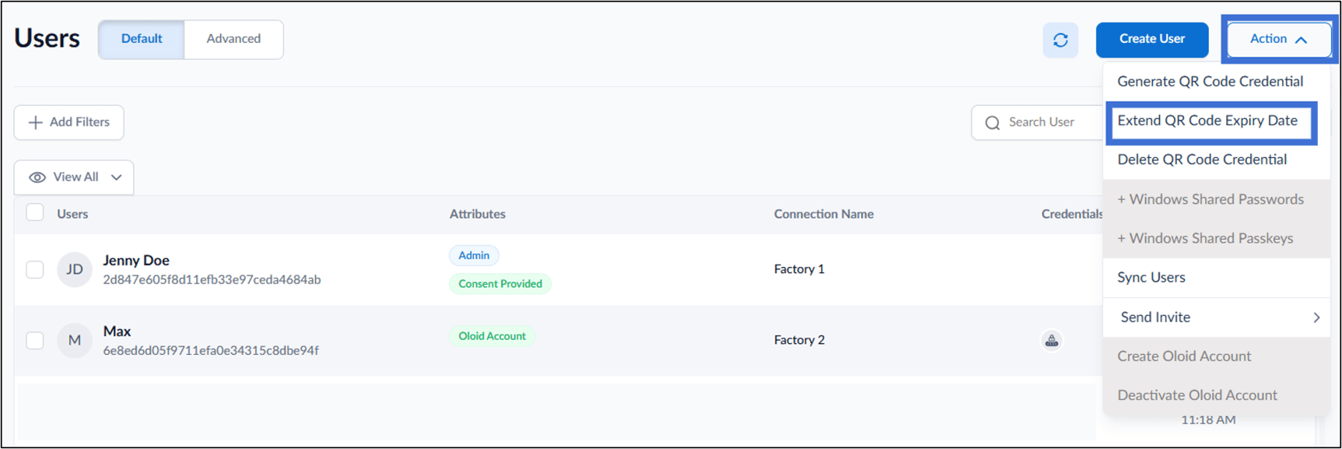Click the Admin attribute tag

coord(474,255)
